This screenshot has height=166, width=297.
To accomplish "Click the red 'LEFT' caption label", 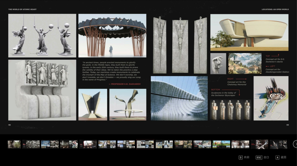I will (273, 66).
